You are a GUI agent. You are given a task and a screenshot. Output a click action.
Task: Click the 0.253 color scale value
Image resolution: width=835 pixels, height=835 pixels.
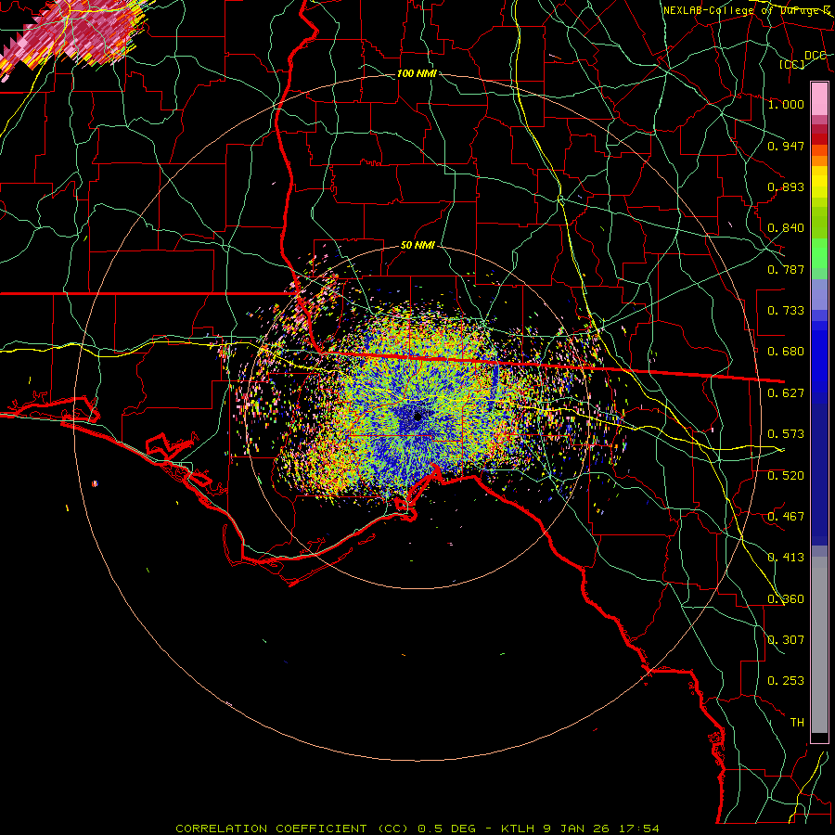pyautogui.click(x=786, y=681)
